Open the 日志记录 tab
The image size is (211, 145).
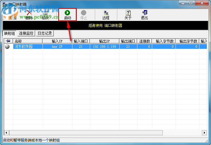click(45, 33)
